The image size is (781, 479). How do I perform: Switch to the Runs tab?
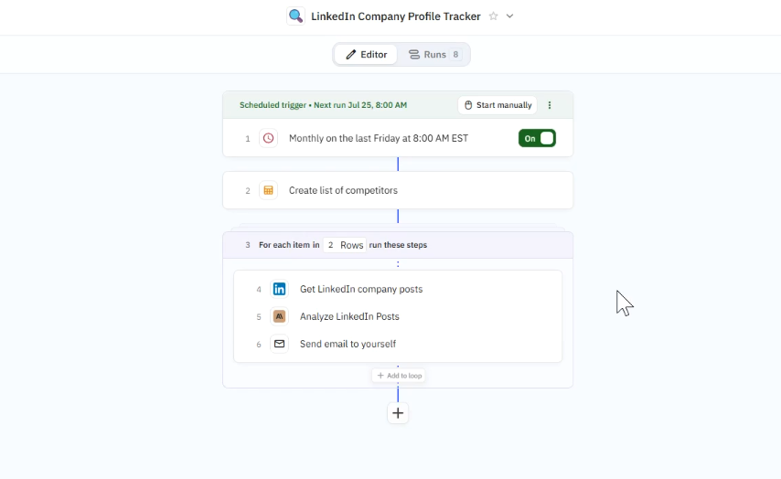(433, 54)
